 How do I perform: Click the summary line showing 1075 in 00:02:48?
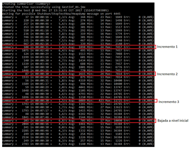[x=78, y=51]
